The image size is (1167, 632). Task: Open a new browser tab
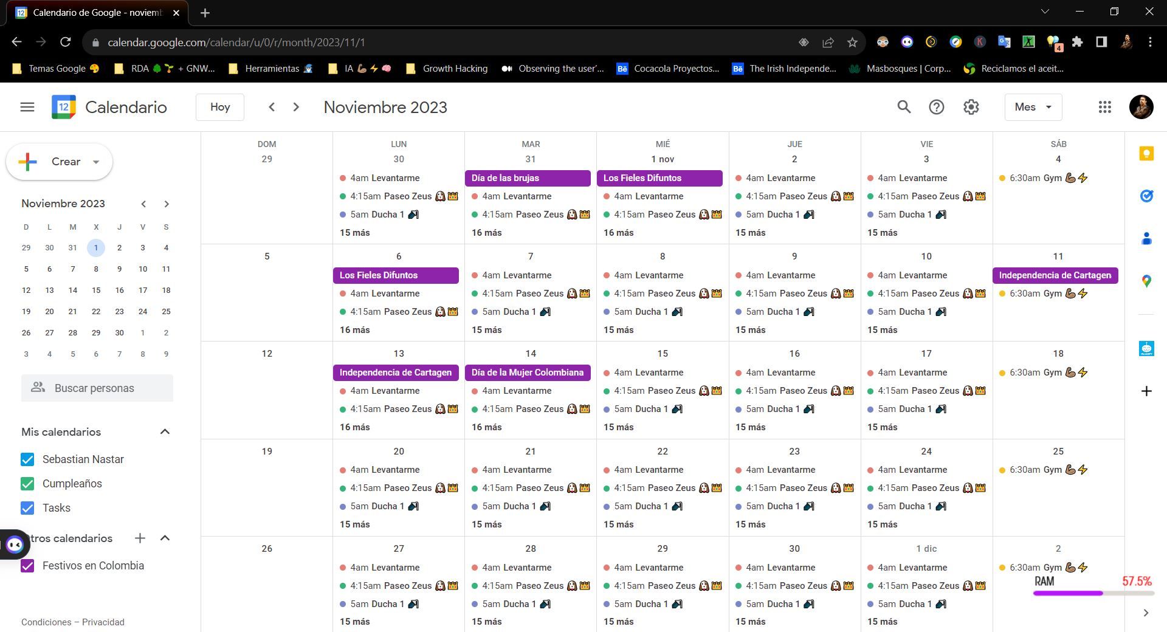(x=205, y=13)
